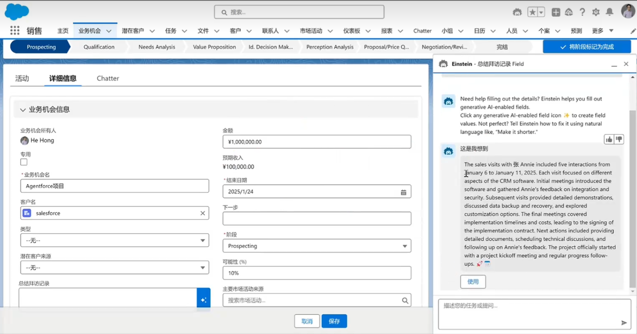Collapse the 业务机会信息 section

pyautogui.click(x=23, y=110)
